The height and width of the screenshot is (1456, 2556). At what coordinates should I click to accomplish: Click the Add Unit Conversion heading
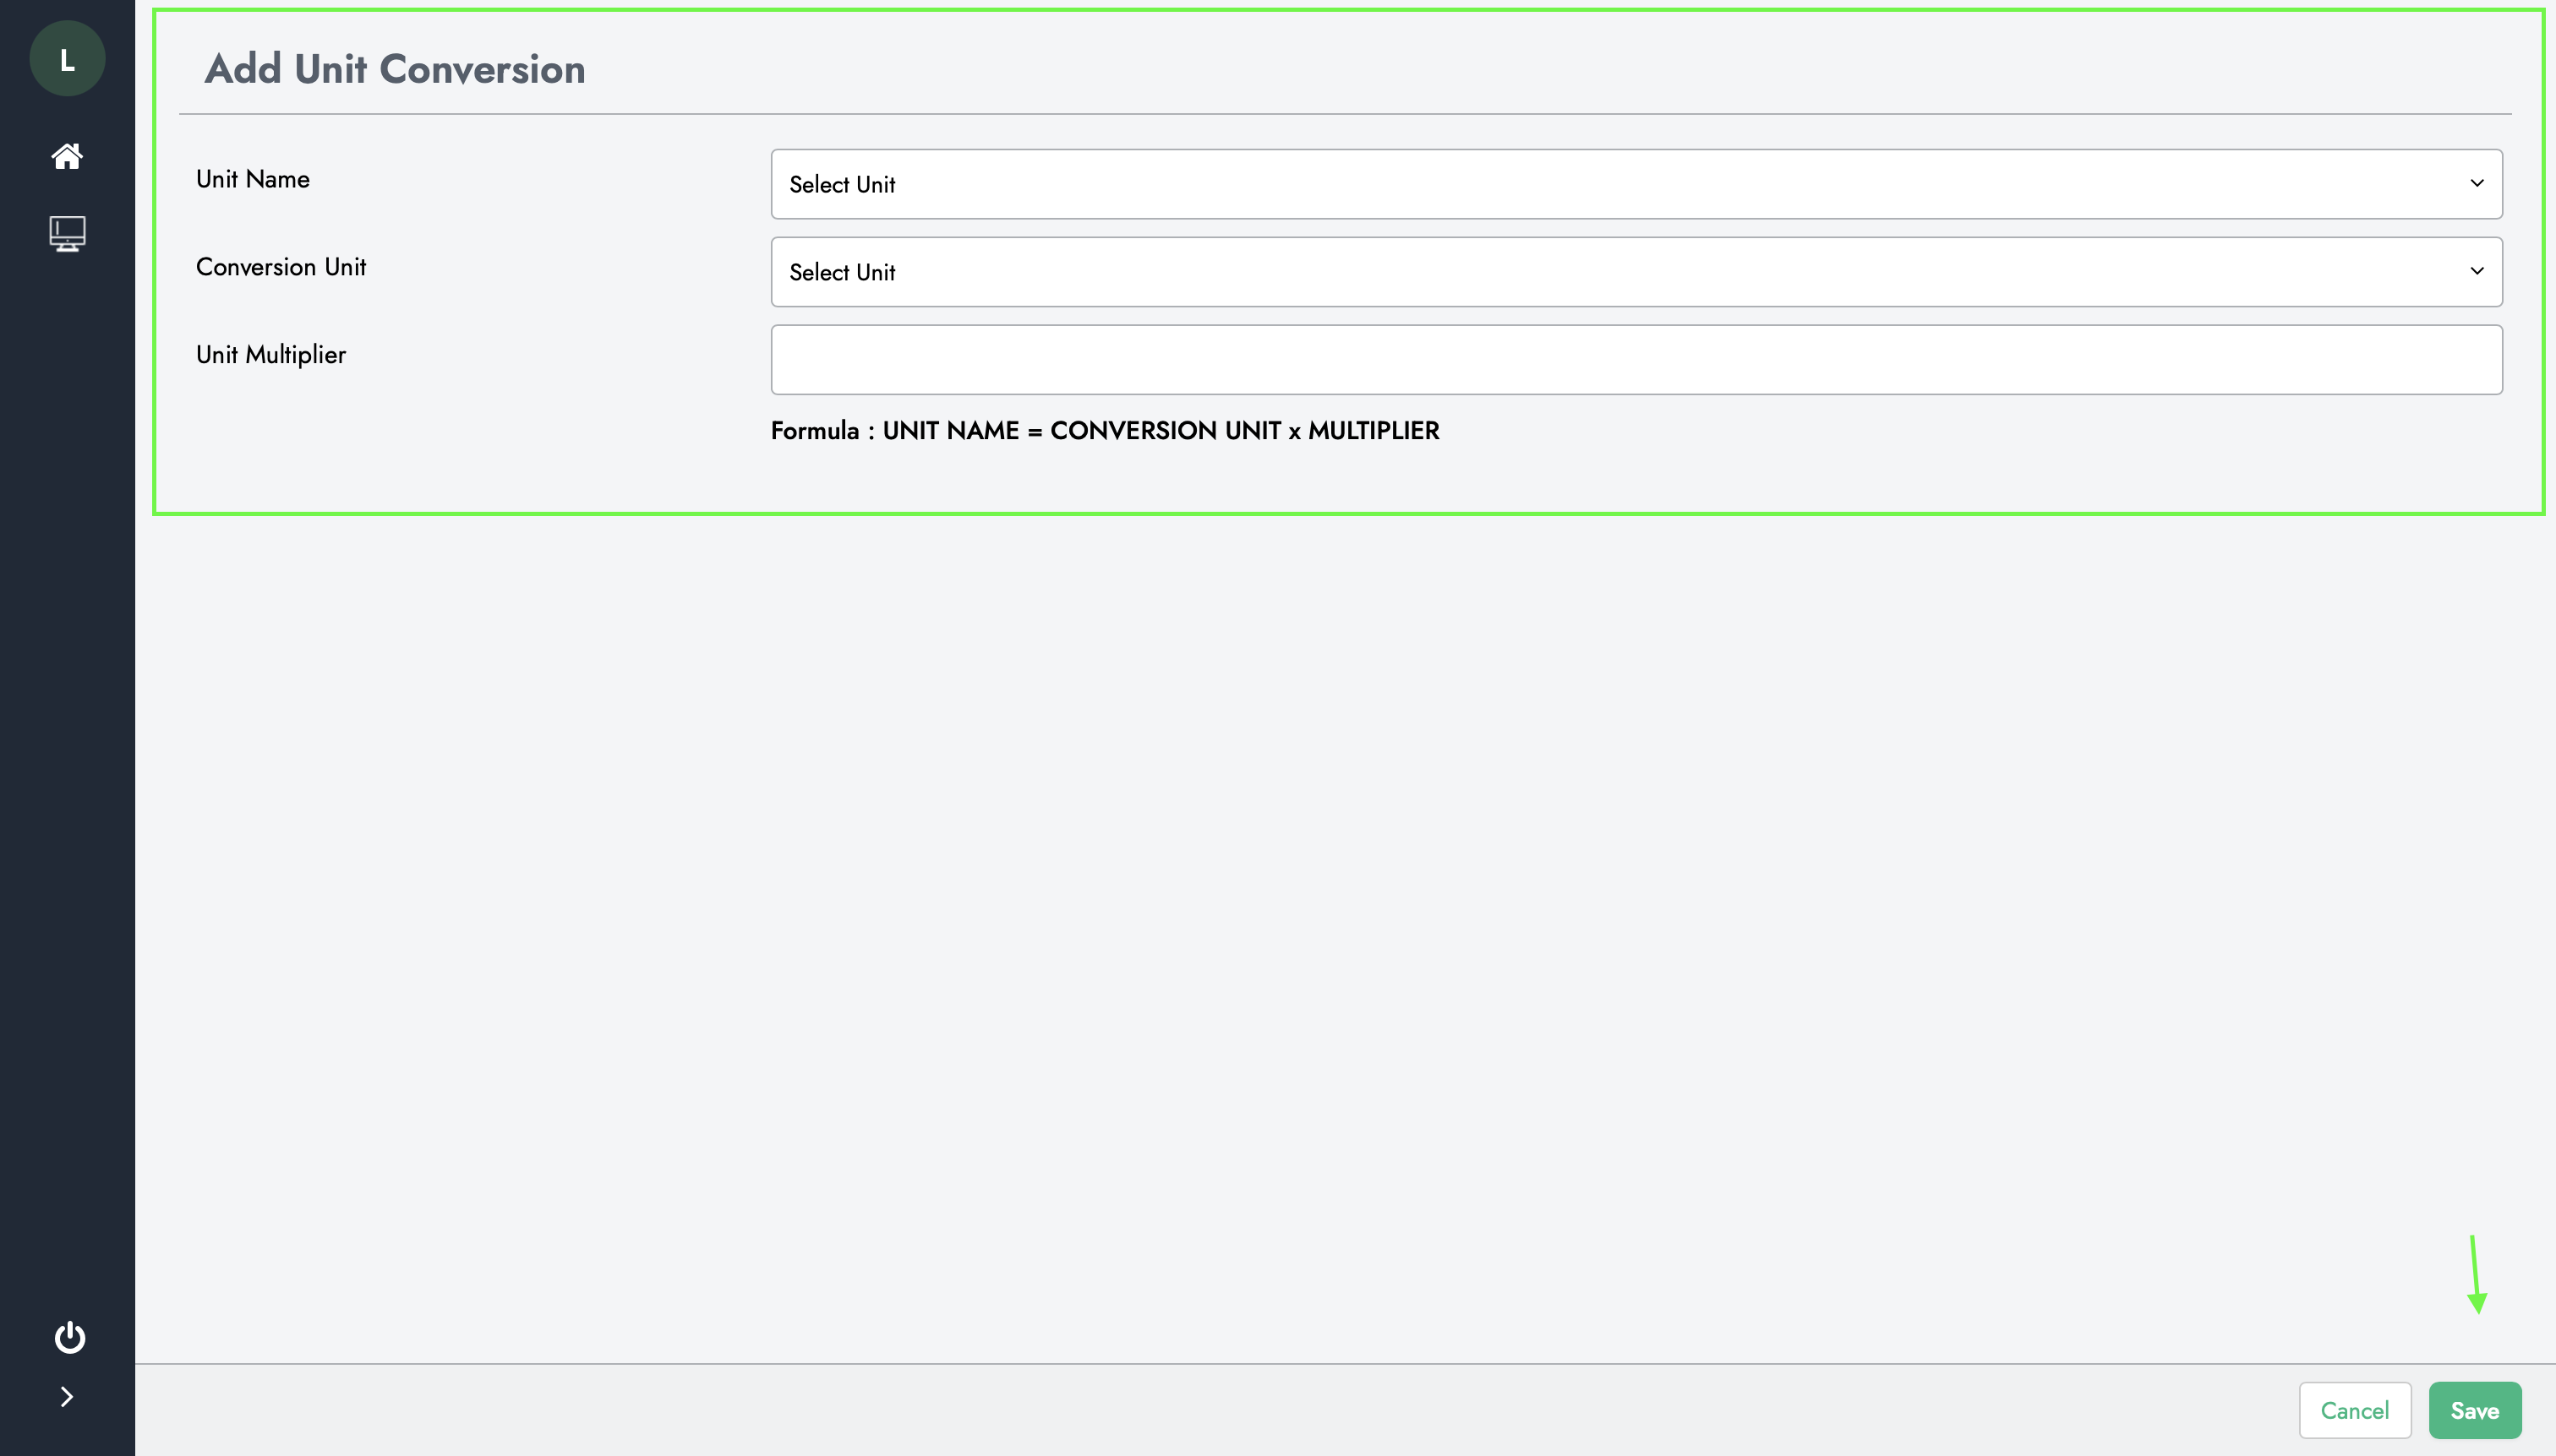point(395,69)
